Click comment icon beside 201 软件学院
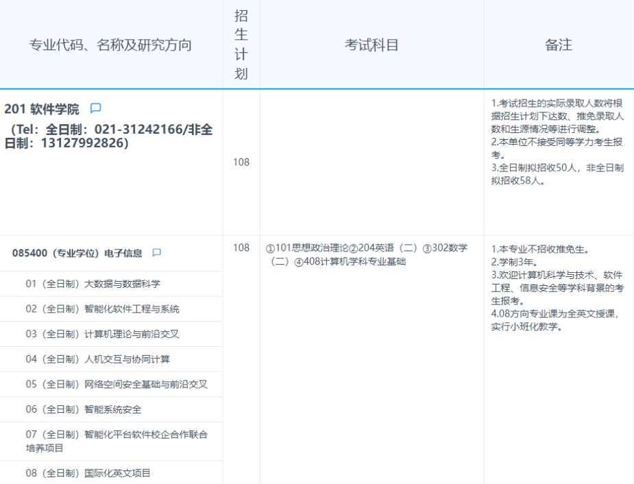Image resolution: width=634 pixels, height=484 pixels. point(96,108)
